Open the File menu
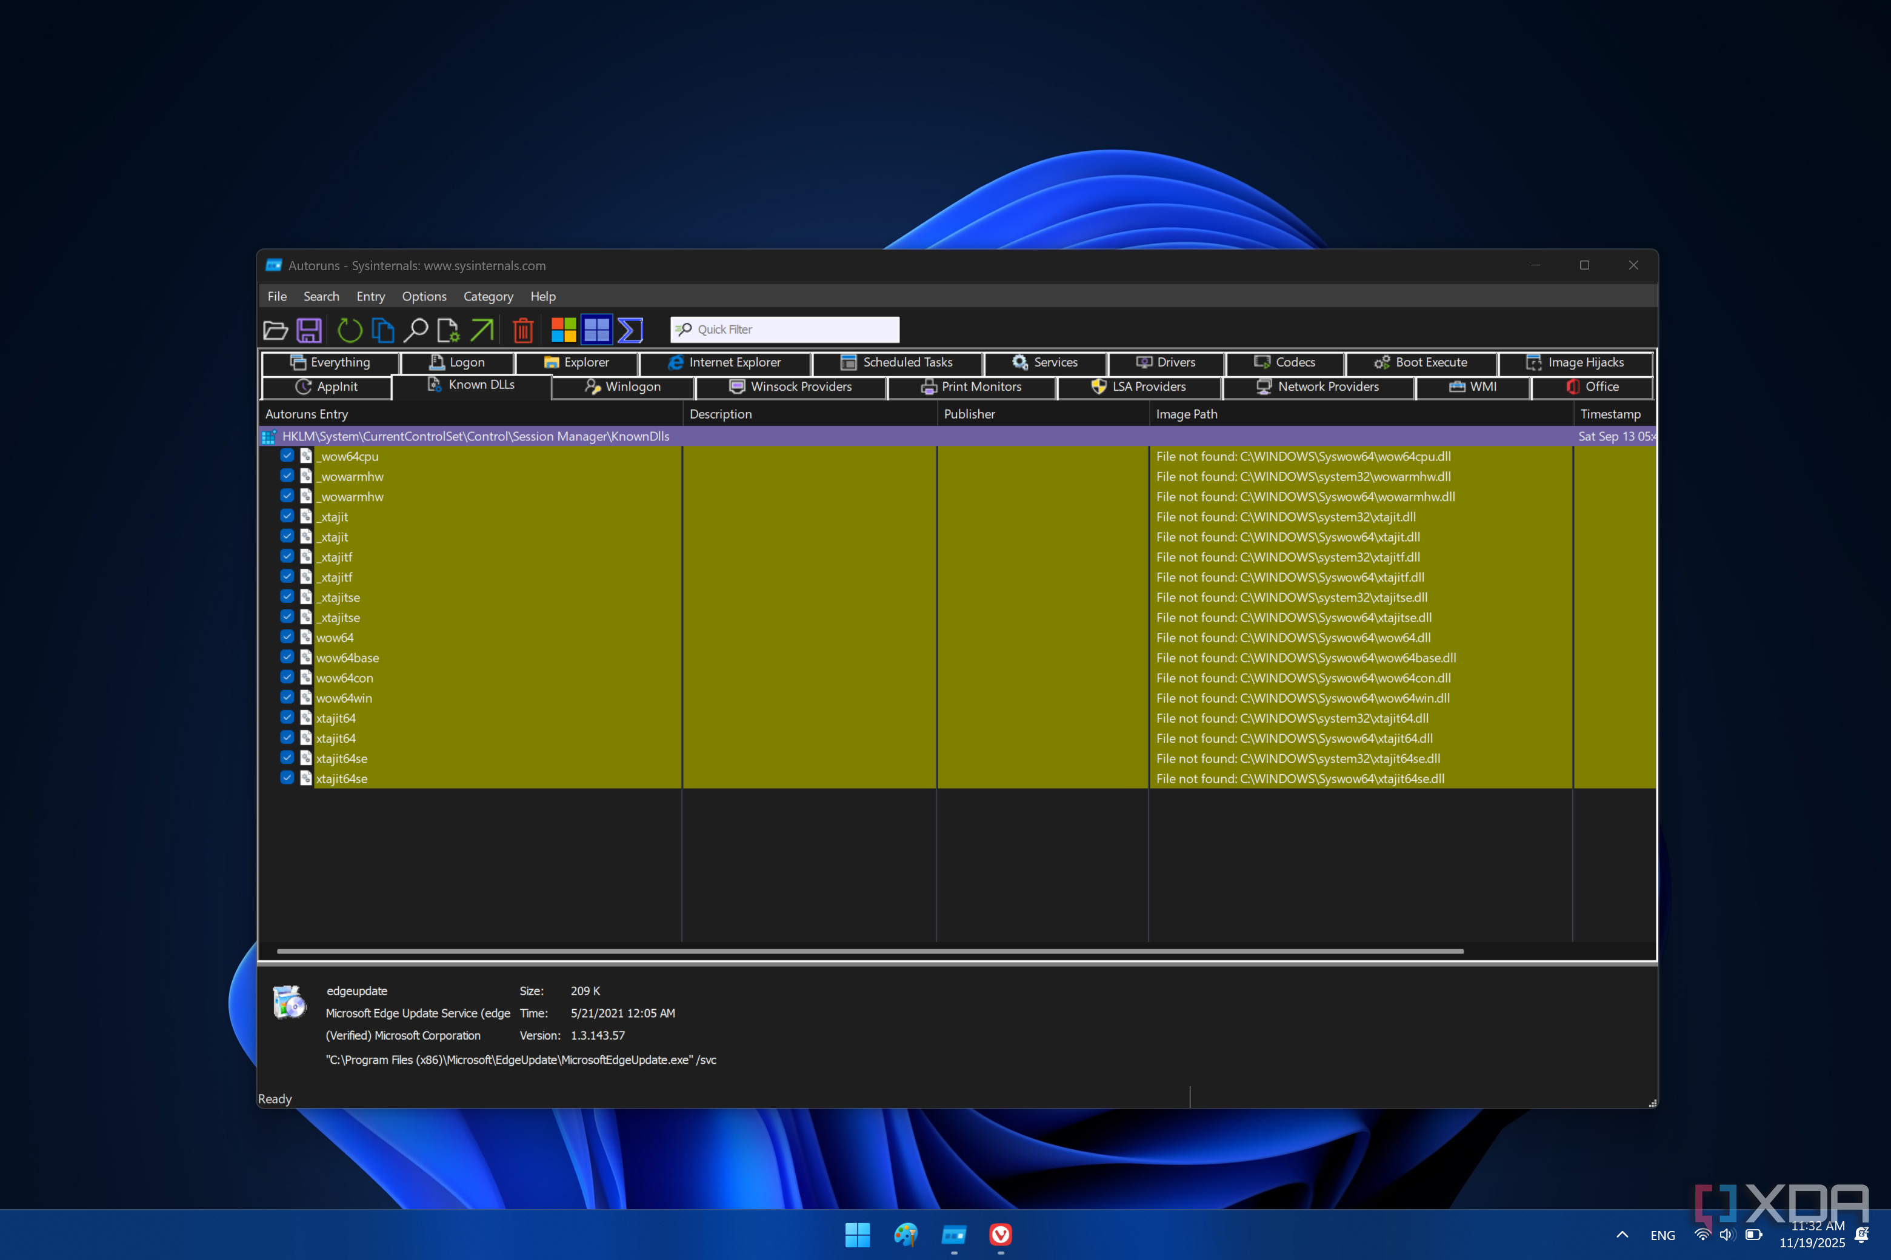Image resolution: width=1891 pixels, height=1260 pixels. [x=278, y=296]
